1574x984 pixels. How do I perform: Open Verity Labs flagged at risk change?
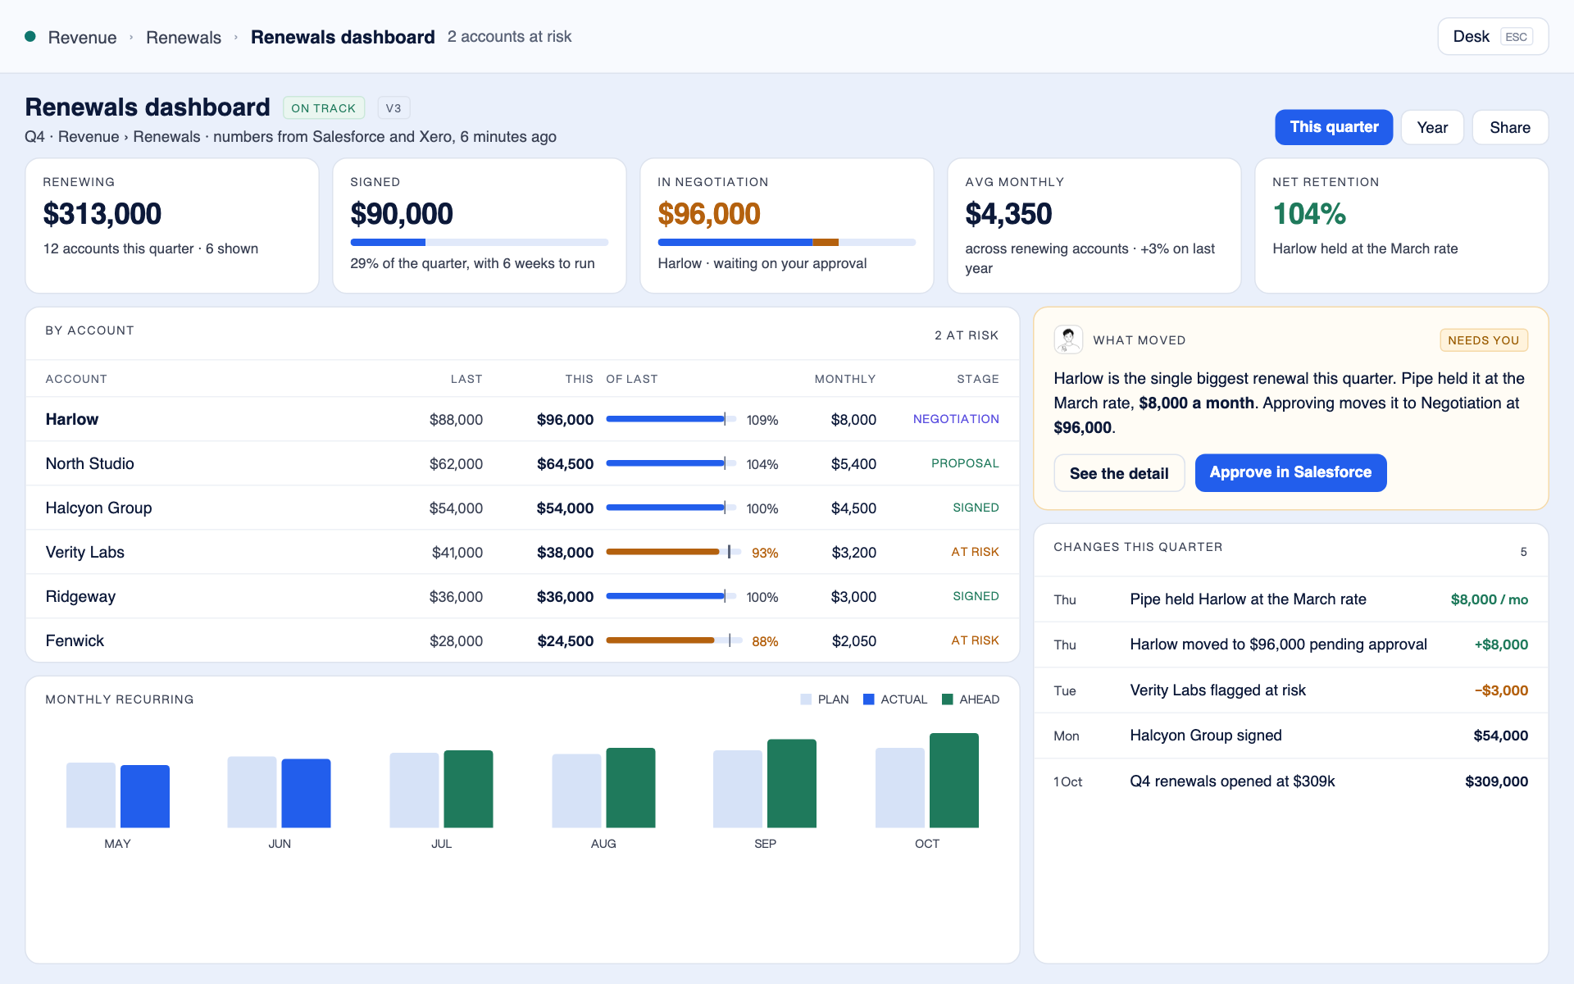click(x=1291, y=690)
